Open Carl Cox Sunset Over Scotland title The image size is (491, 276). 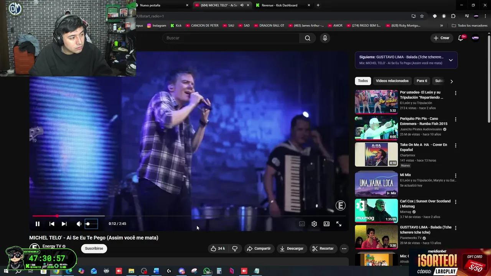coord(425,204)
